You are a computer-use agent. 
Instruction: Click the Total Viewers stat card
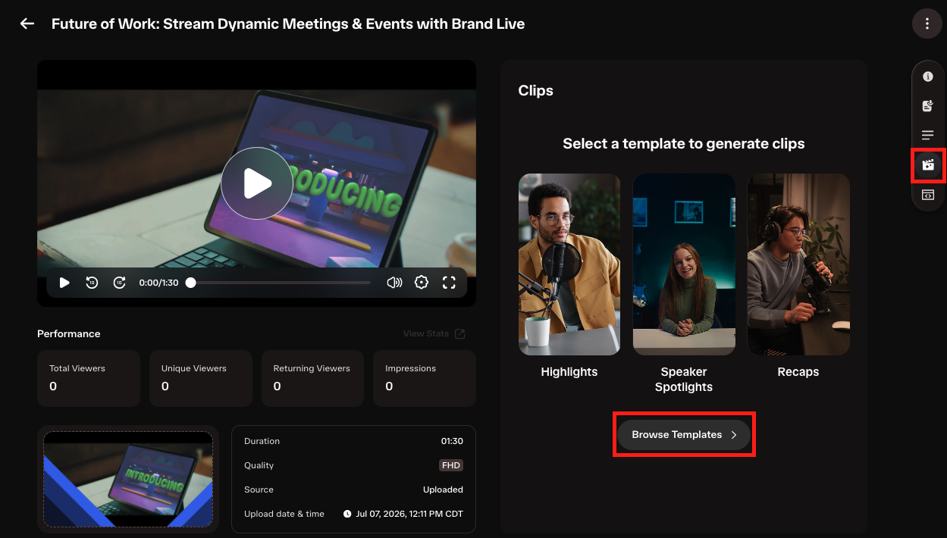tap(89, 378)
